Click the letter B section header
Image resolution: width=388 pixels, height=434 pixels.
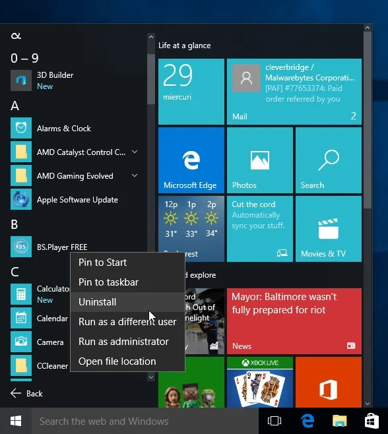(x=15, y=224)
